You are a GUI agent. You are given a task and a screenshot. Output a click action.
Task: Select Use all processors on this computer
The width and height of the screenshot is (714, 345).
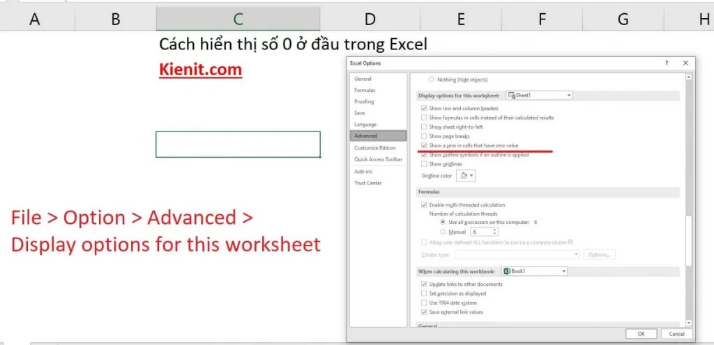coord(443,223)
